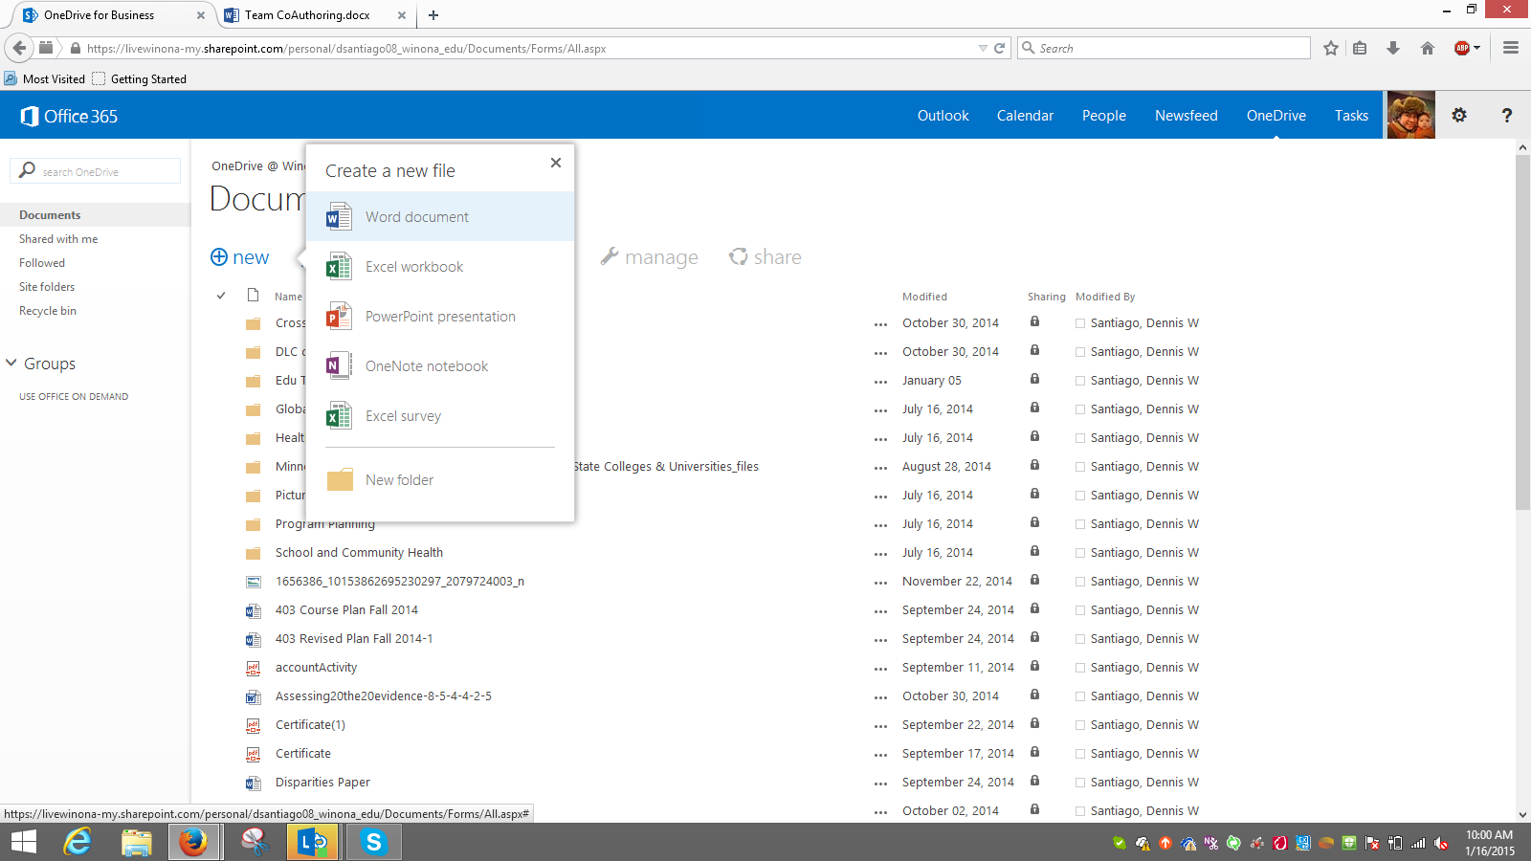Bookmark page with the star icon

coord(1330,48)
